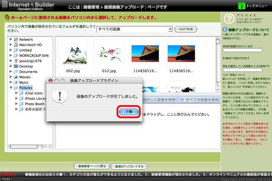Click the 了解 button in the dialog
Image resolution: width=272 pixels, height=181 pixels.
pyautogui.click(x=129, y=111)
